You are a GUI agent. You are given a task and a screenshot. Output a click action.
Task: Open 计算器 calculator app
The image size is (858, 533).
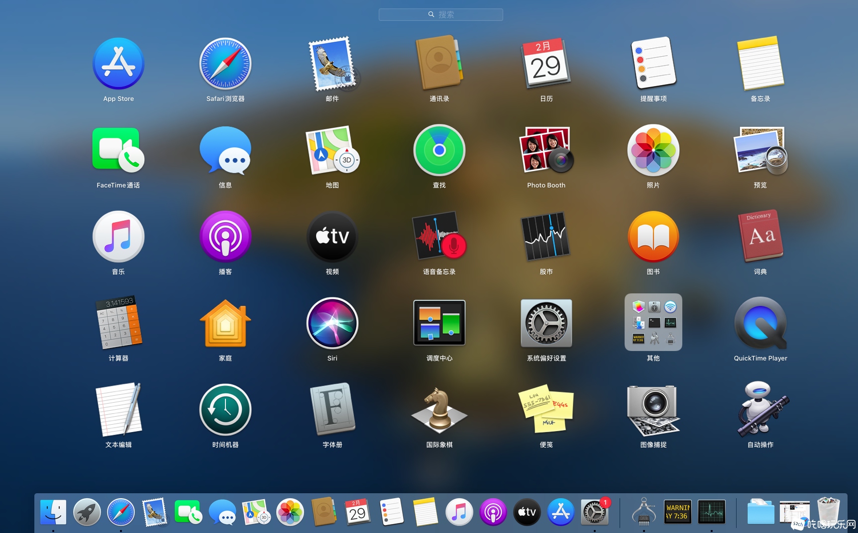coord(118,322)
